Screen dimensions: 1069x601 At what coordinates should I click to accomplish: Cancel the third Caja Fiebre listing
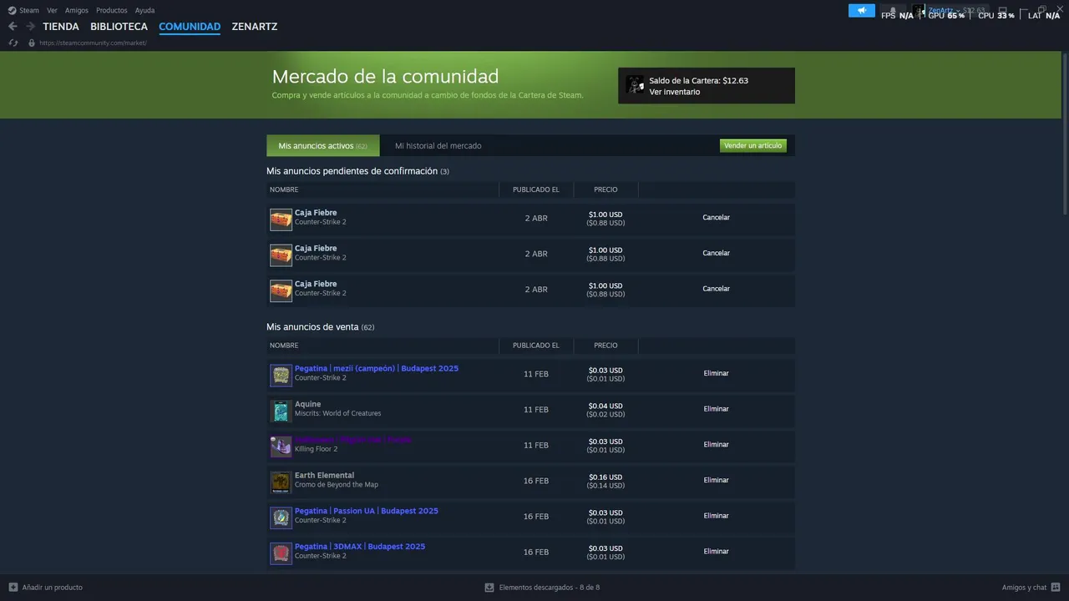tap(716, 289)
